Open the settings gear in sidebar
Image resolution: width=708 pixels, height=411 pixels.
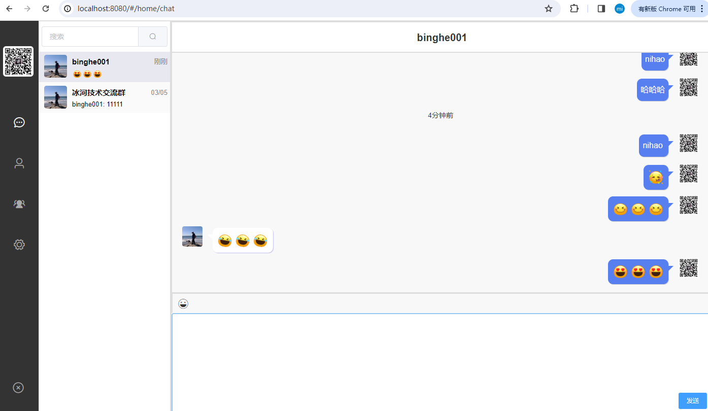[19, 245]
